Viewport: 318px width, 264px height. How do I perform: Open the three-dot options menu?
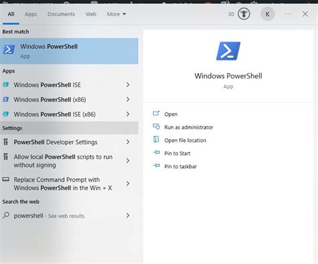point(288,14)
